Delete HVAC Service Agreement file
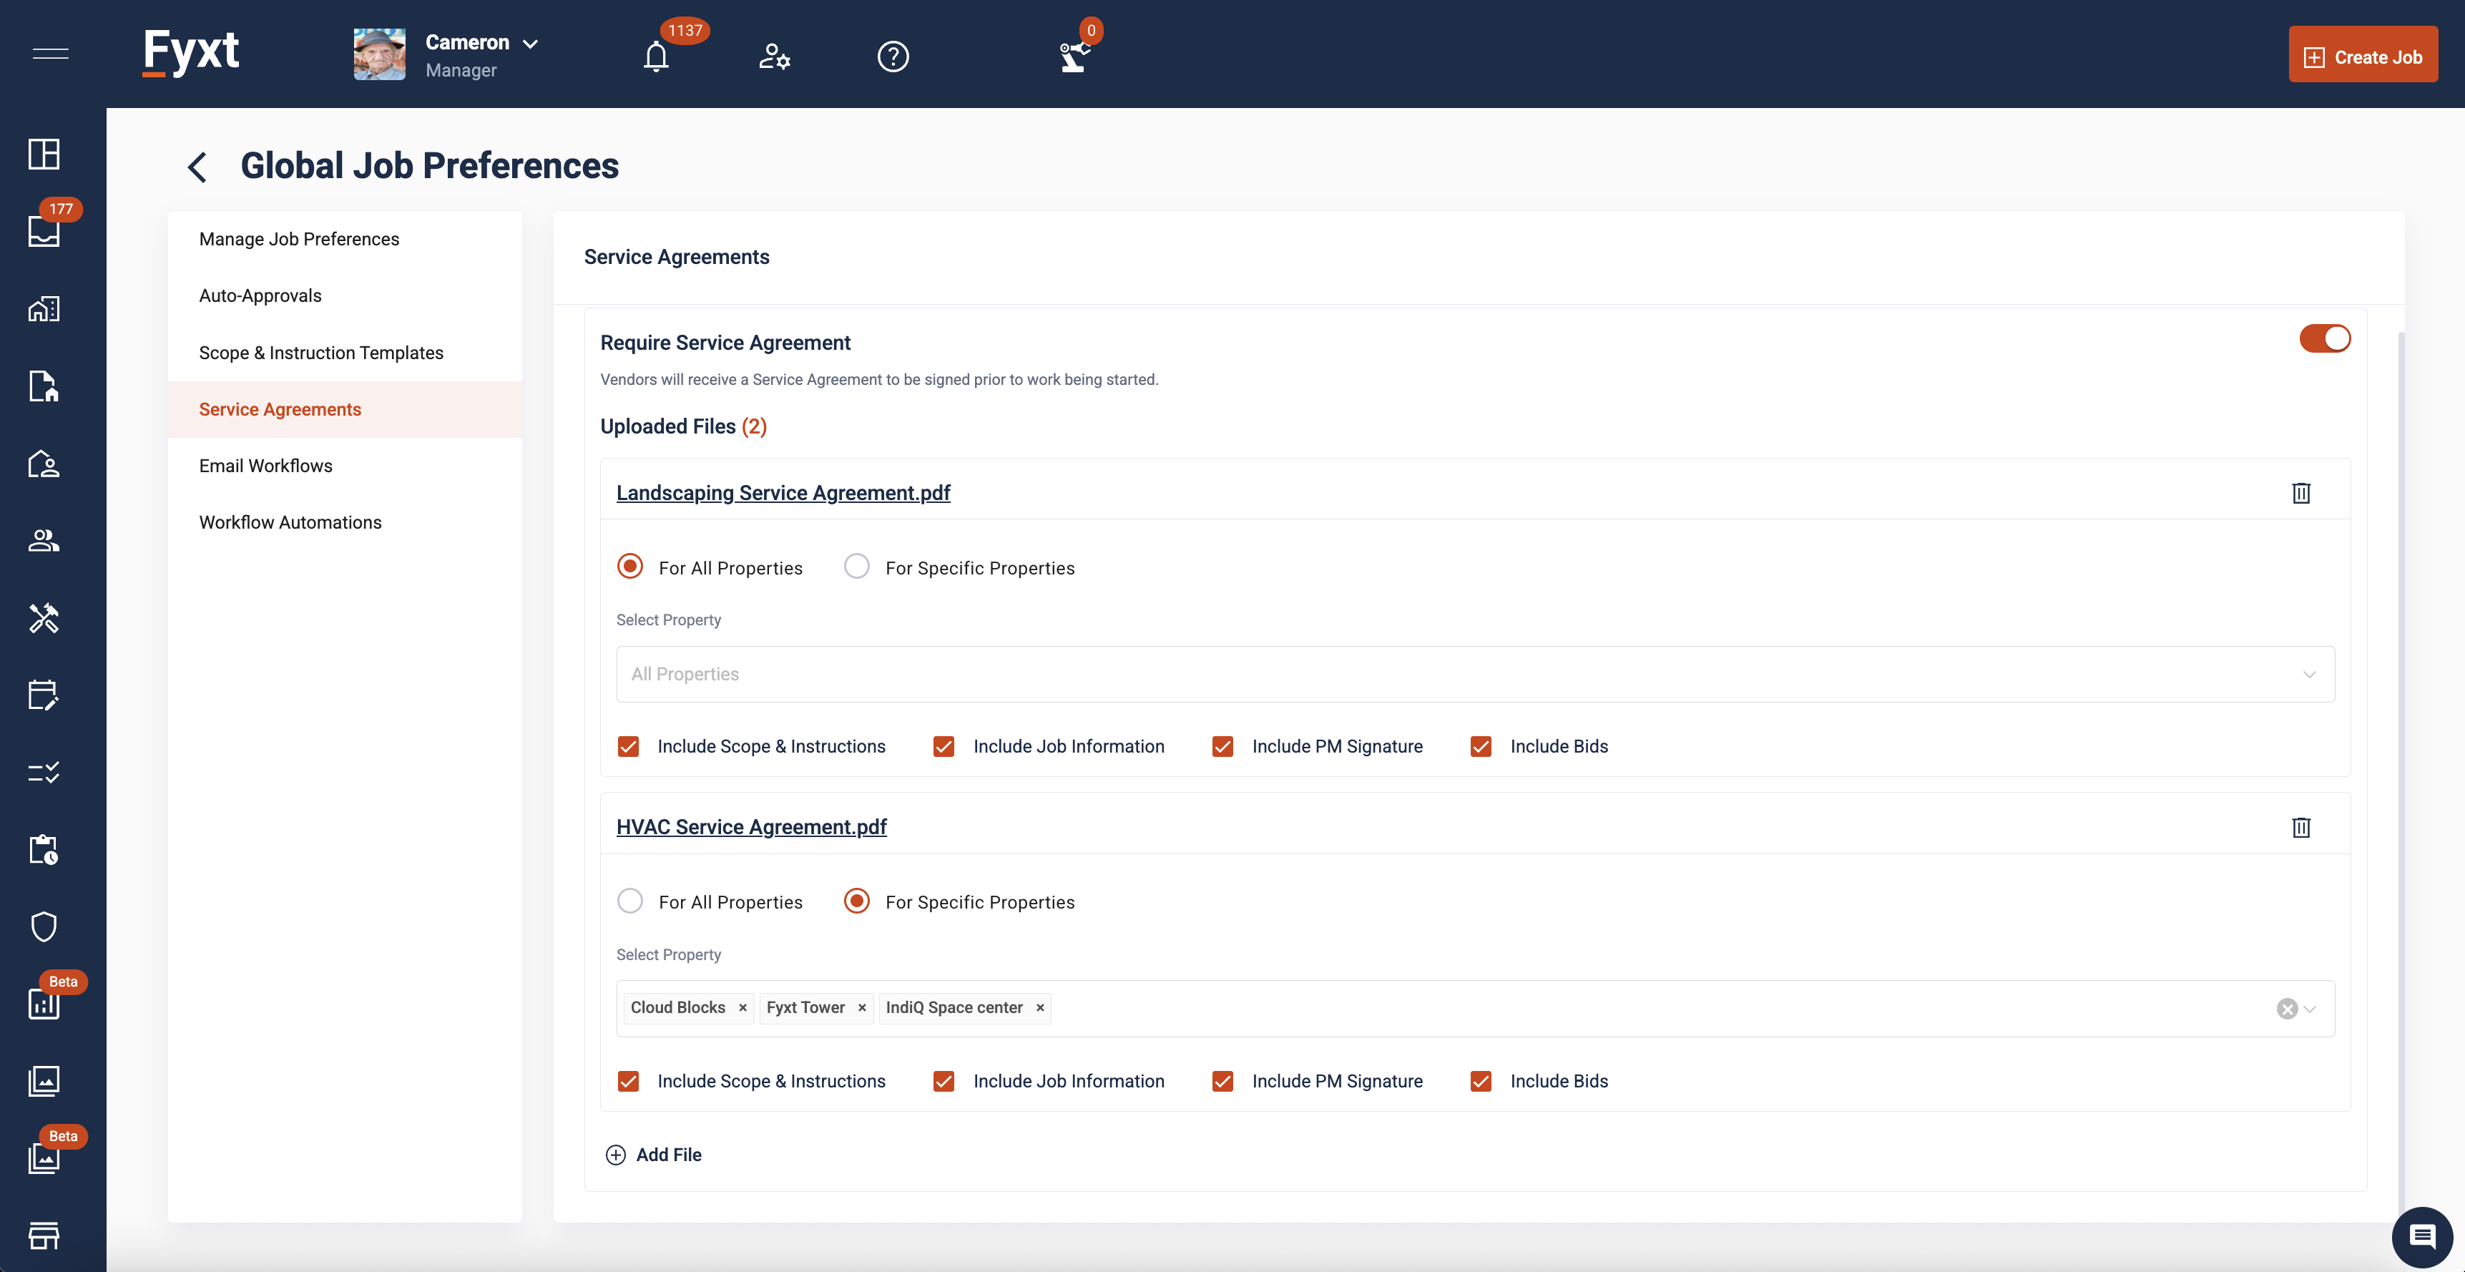This screenshot has height=1272, width=2465. coord(2301,827)
